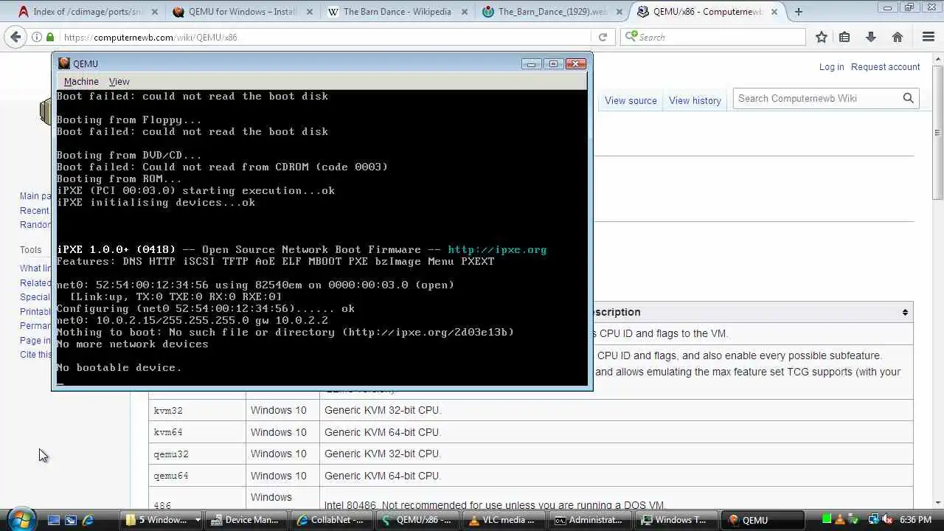Open Administrator command prompt taskbar button
The image size is (944, 531).
pos(589,520)
